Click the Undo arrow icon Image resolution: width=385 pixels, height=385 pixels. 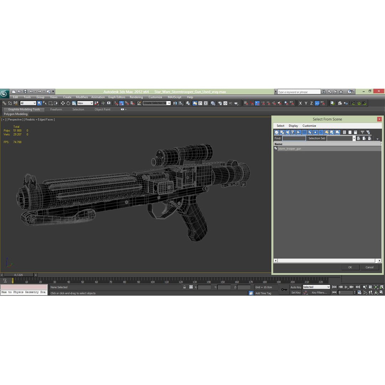point(31,92)
